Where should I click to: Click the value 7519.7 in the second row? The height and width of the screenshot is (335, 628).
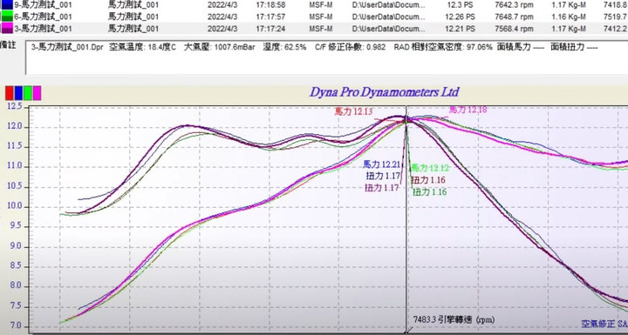tap(616, 17)
